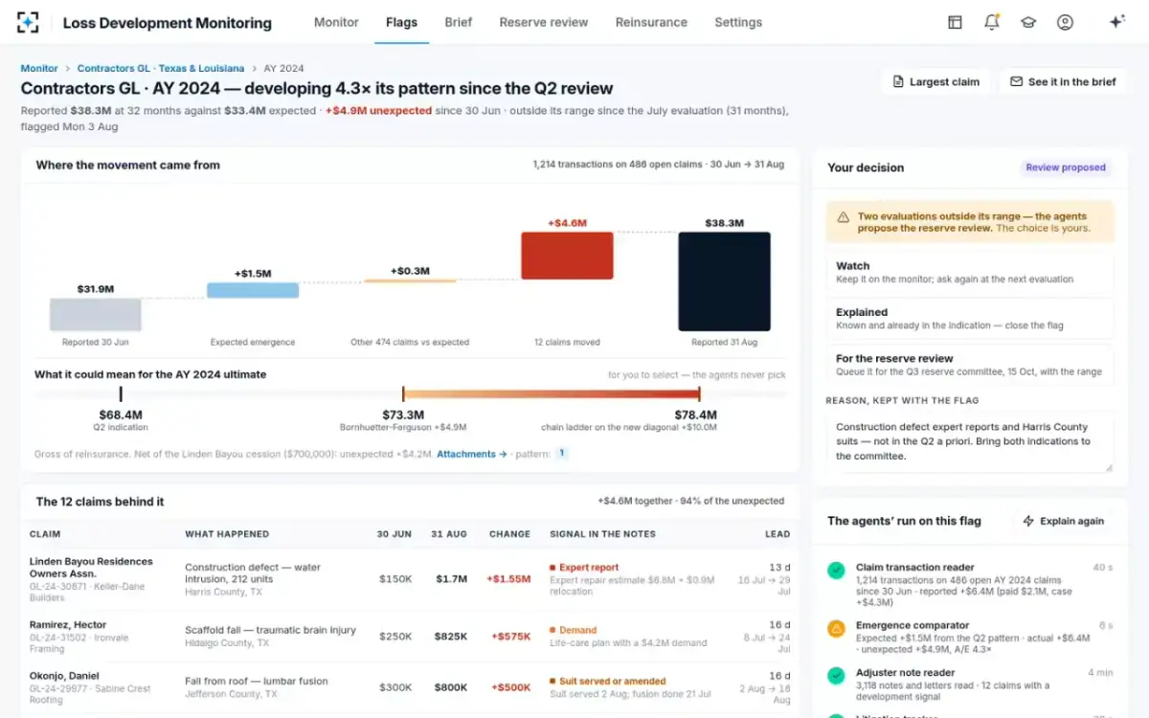Click the Explain again button

coord(1063,521)
